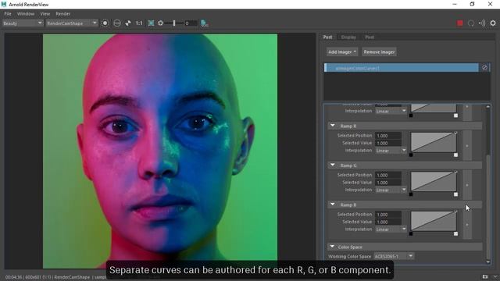Viewport: 500px width, 281px height.
Task: Expand Ramp G editor with side strip button
Action: (x=467, y=185)
